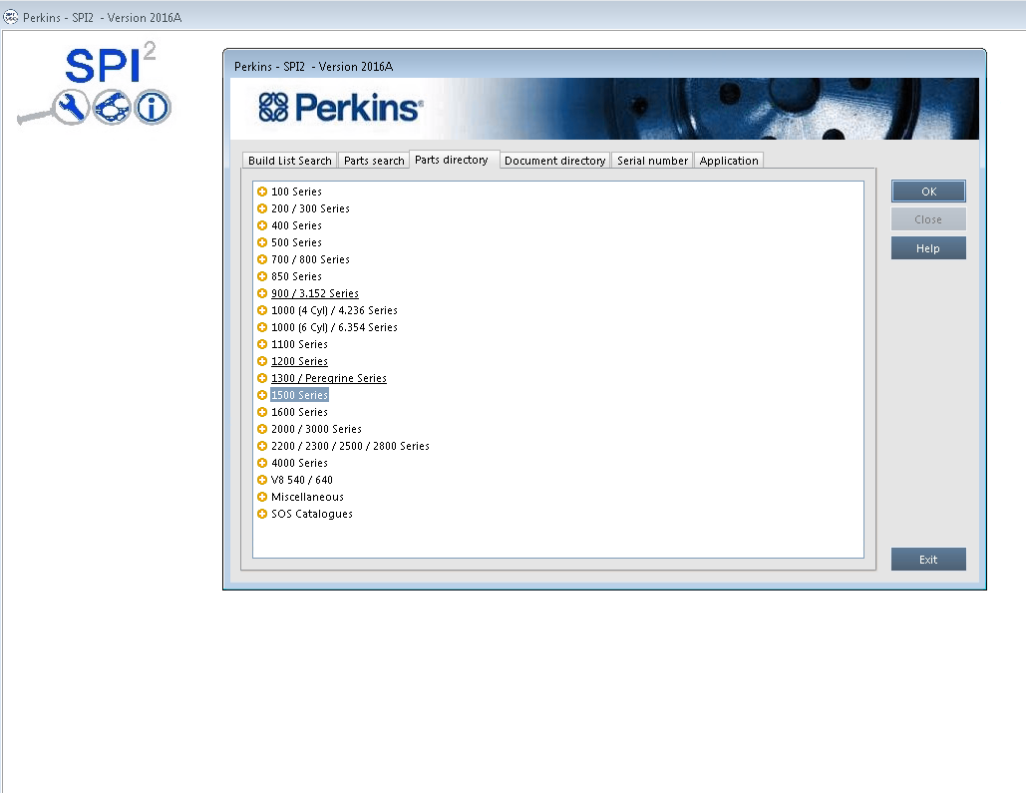Expand 2200 / 2300 / 2500 / 2800 Series
This screenshot has height=793, width=1026.
(262, 446)
